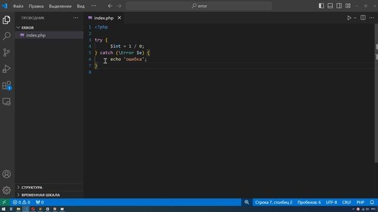The height and width of the screenshot is (212, 378).
Task: Open the Выделение menu
Action: click(60, 6)
